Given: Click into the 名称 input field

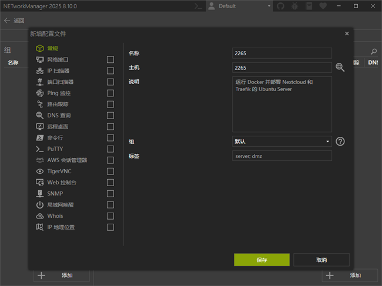Looking at the screenshot, I should [282, 53].
